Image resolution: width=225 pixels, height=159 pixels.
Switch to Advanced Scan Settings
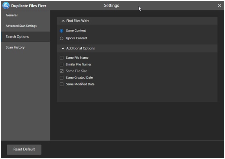[21, 26]
